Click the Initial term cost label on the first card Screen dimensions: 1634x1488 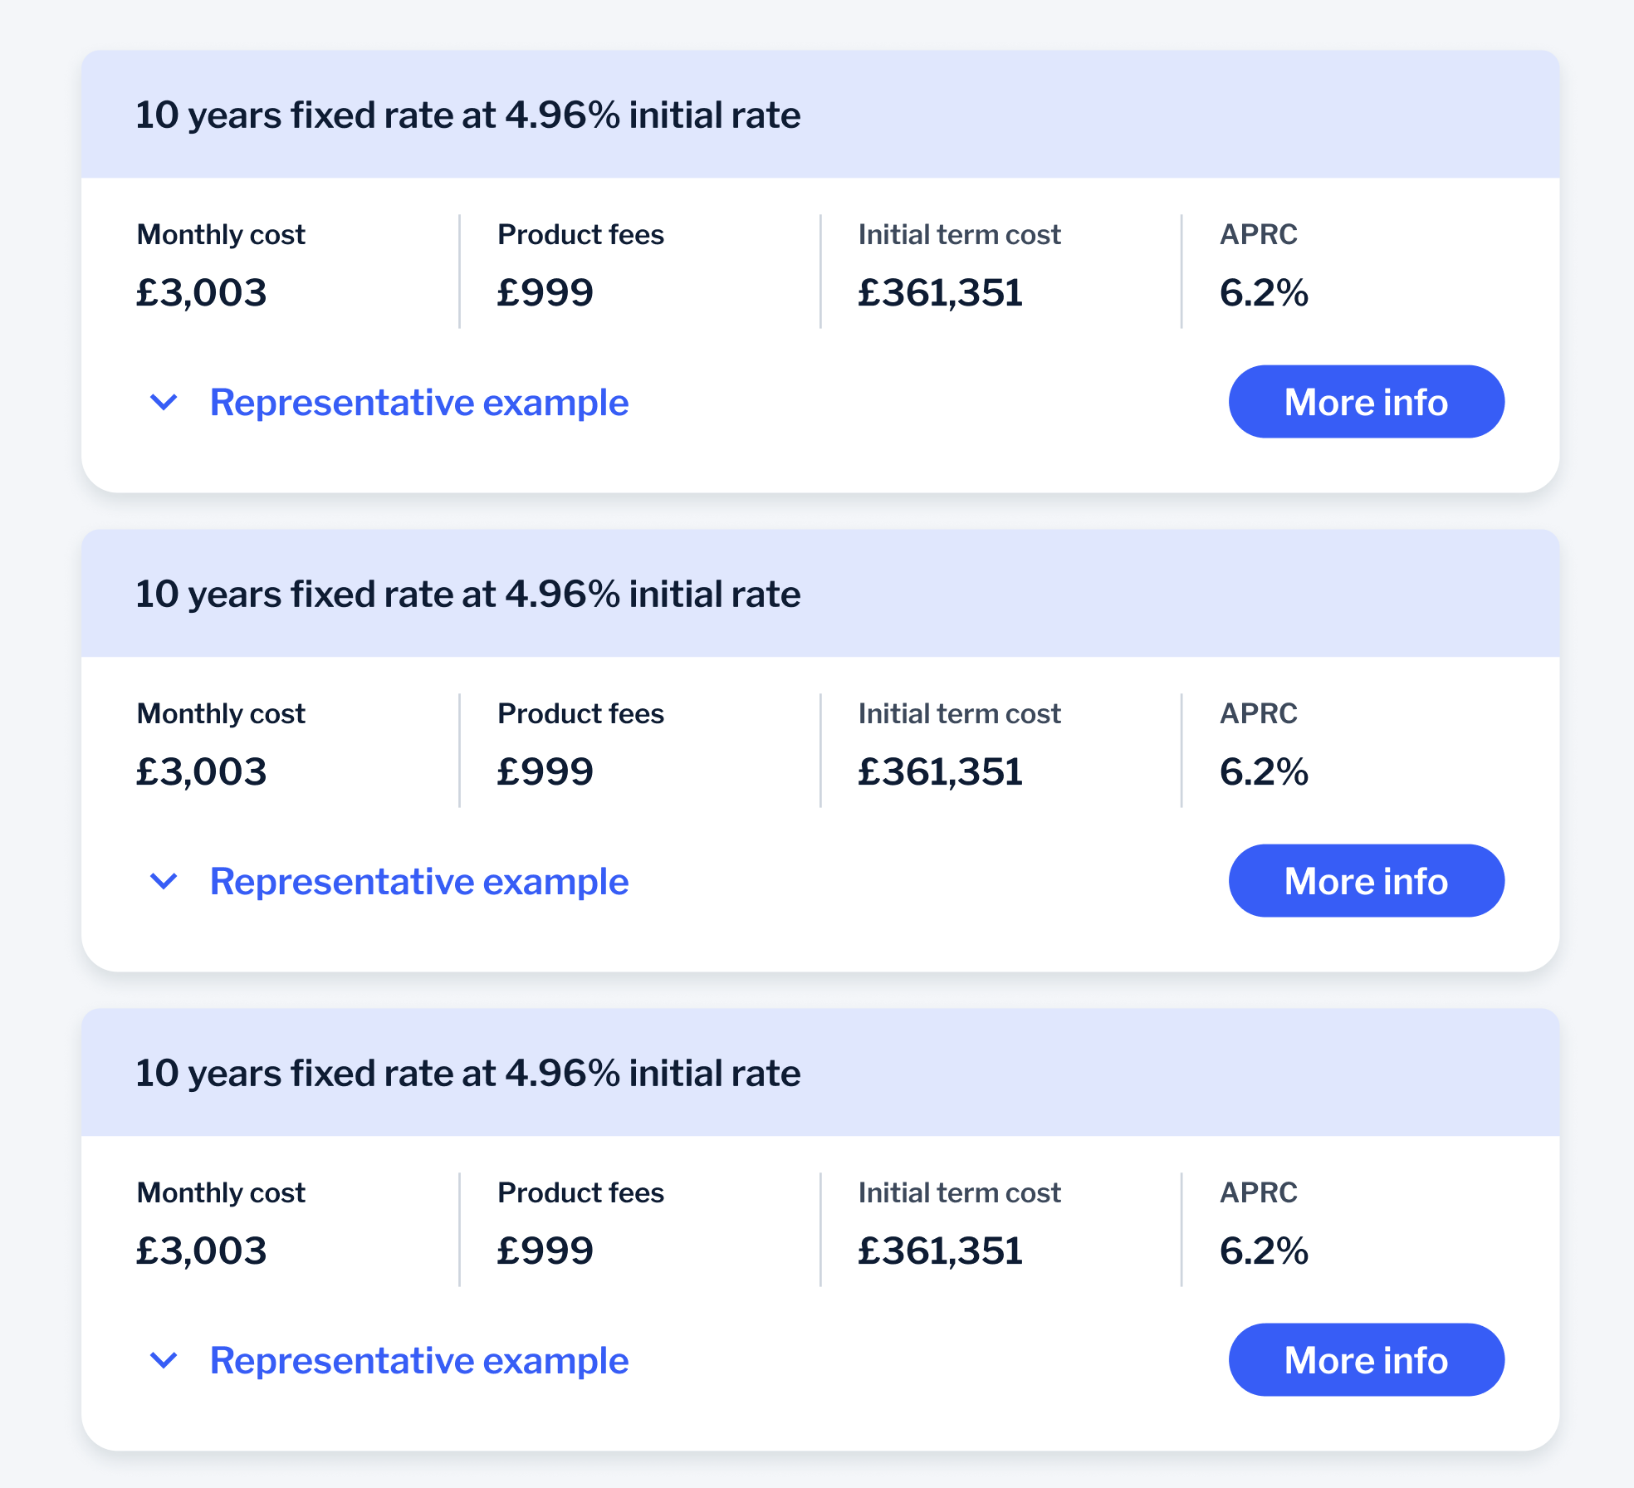coord(959,234)
